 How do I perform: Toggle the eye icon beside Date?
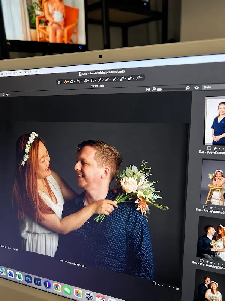[x=196, y=88]
